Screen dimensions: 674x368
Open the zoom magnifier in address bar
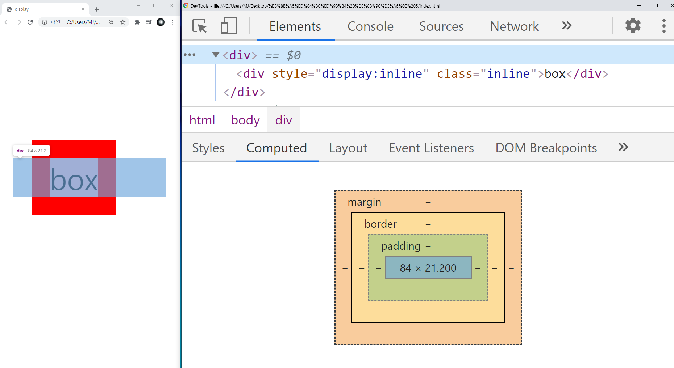point(111,22)
